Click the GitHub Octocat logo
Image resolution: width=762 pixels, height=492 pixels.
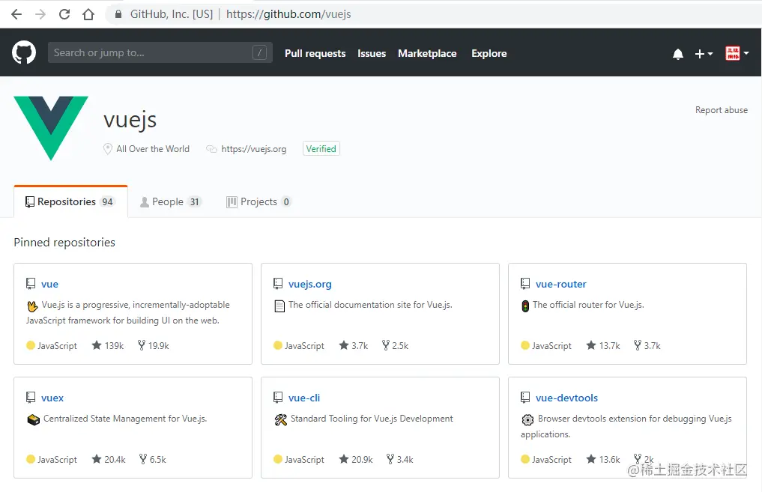coord(24,52)
